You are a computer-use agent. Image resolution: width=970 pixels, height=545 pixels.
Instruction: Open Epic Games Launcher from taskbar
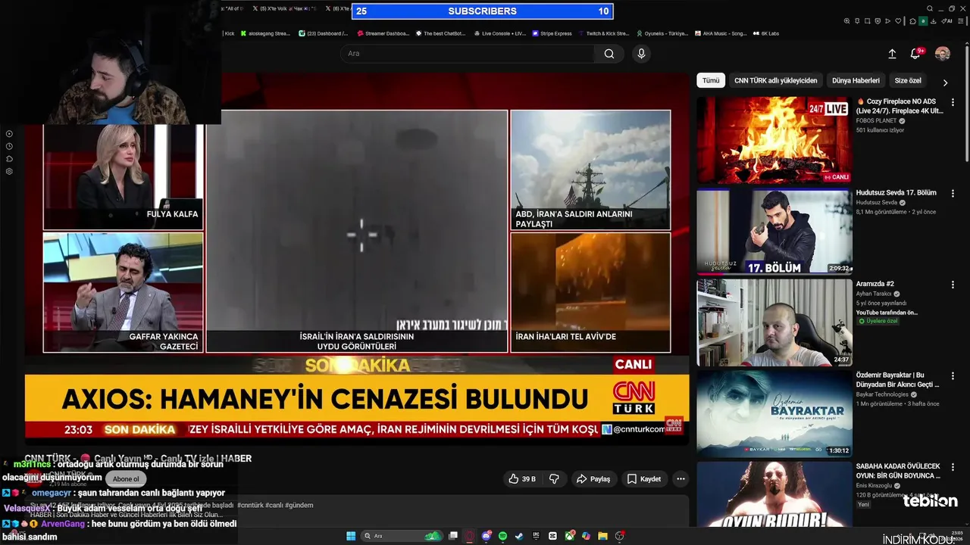[x=536, y=536]
